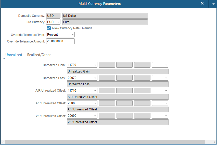Expand the Unrealized Gain account dropdown
This screenshot has width=217, height=145.
pos(95,65)
